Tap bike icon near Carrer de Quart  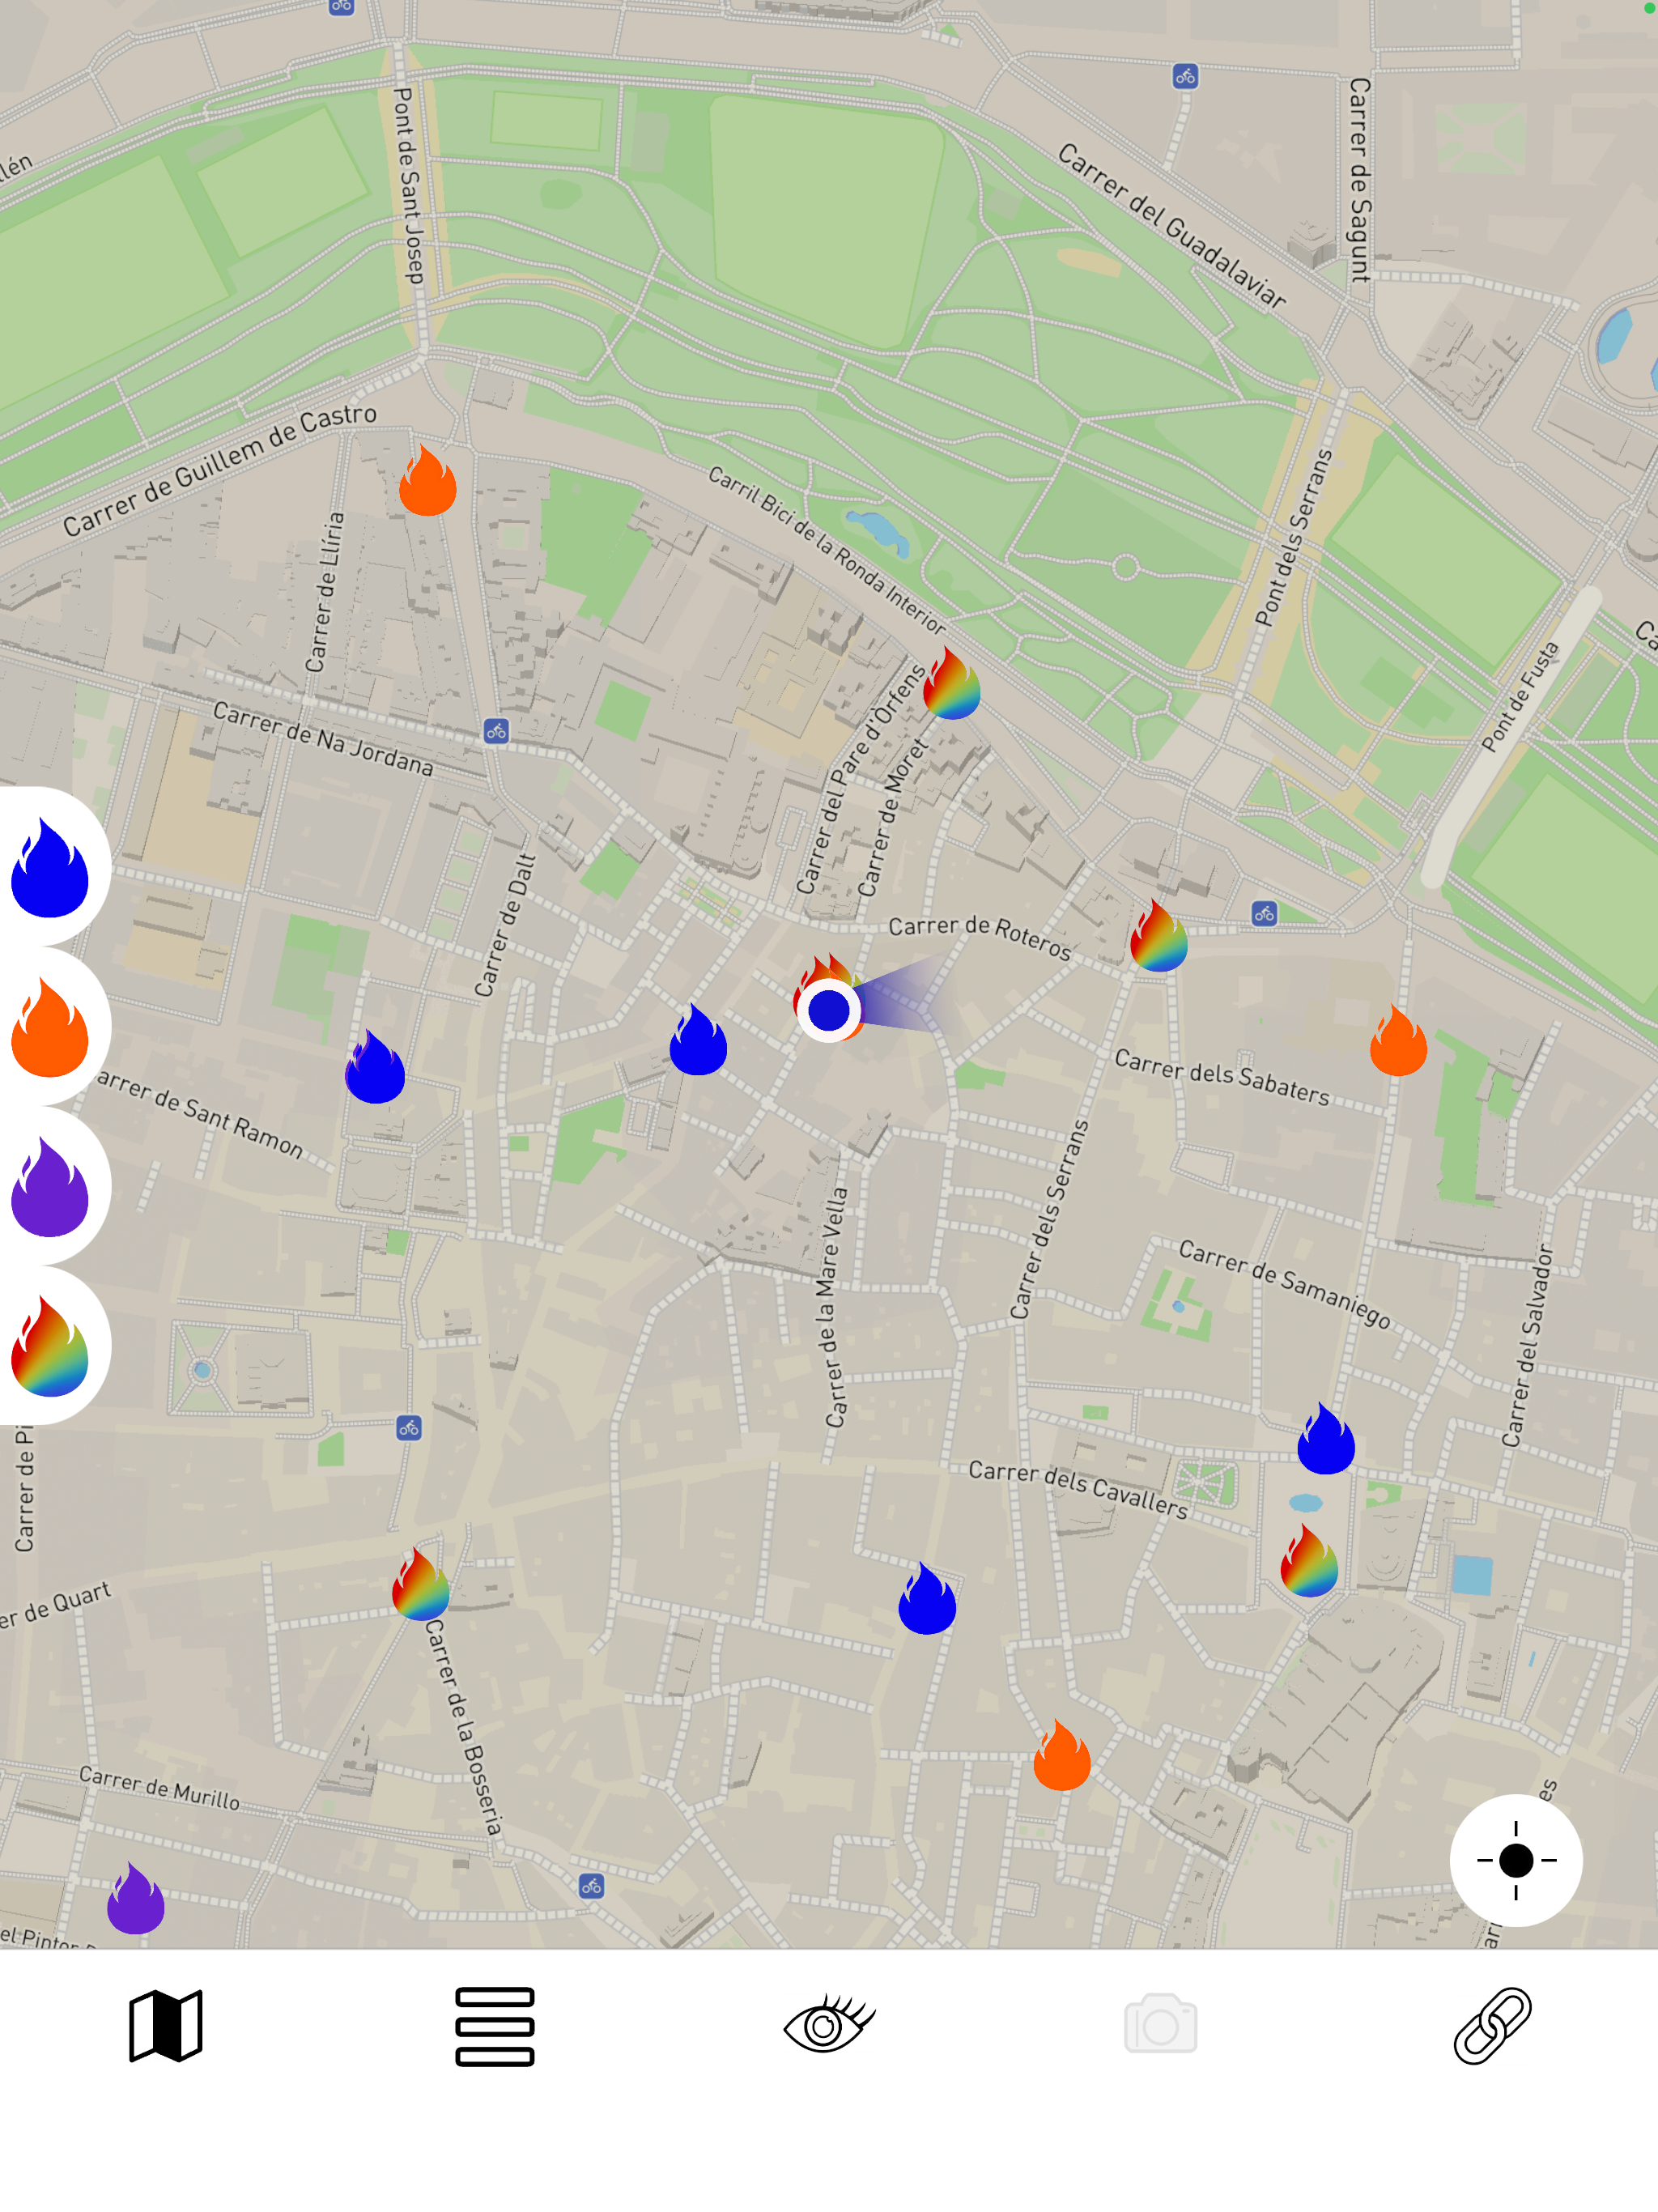pyautogui.click(x=409, y=1428)
